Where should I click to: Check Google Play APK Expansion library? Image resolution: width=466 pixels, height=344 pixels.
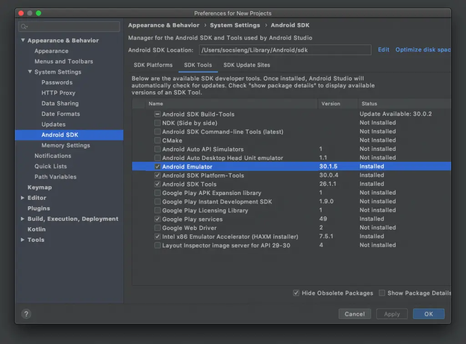[157, 193]
